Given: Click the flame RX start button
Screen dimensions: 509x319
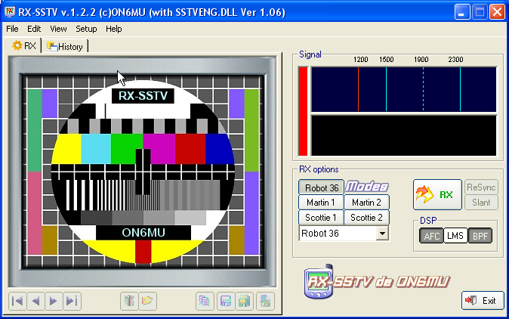Looking at the screenshot, I should click(x=437, y=194).
